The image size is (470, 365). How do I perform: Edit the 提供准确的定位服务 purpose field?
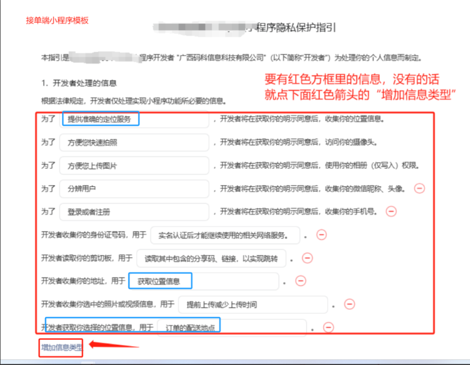[135, 119]
